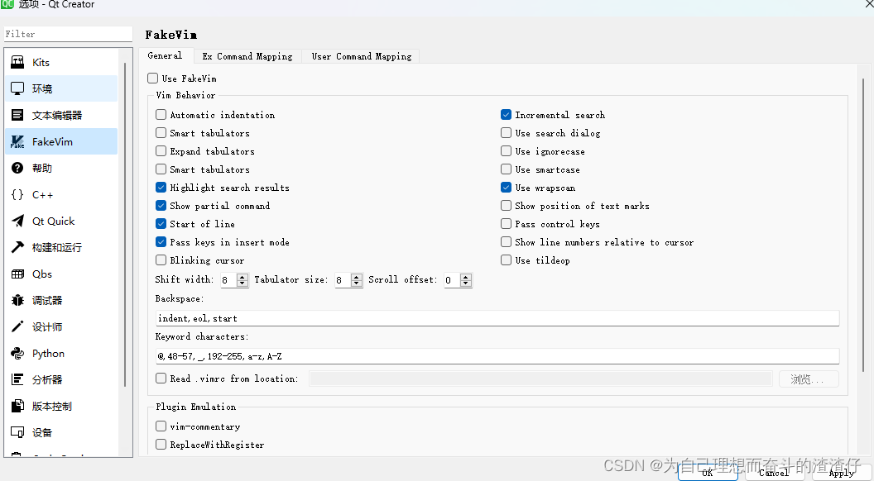
Task: Click the Cancel button
Action: tap(774, 473)
